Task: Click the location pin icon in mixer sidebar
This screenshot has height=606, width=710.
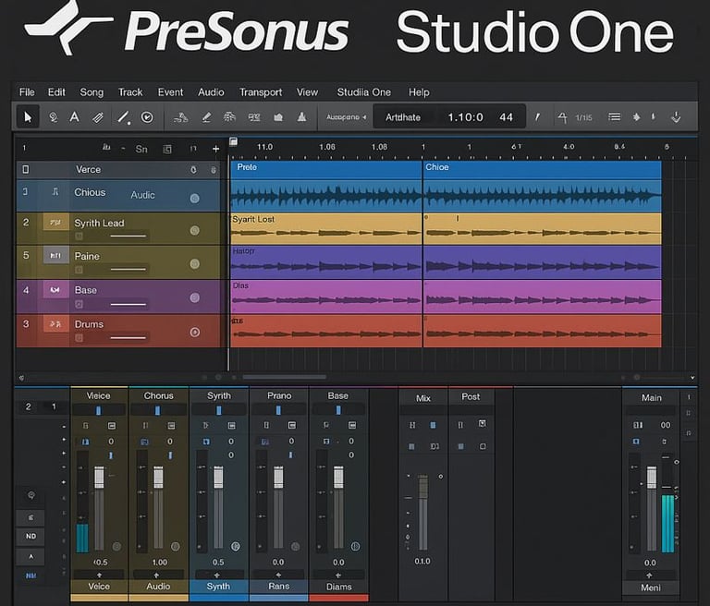Action: point(31,495)
